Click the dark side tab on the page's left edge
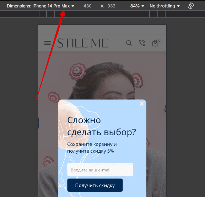Viewport: 205px width, 197px height. (x=38, y=123)
